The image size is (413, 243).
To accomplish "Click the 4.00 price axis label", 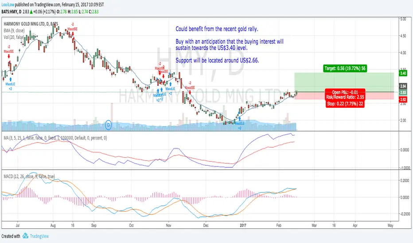I will pyautogui.click(x=403, y=53).
